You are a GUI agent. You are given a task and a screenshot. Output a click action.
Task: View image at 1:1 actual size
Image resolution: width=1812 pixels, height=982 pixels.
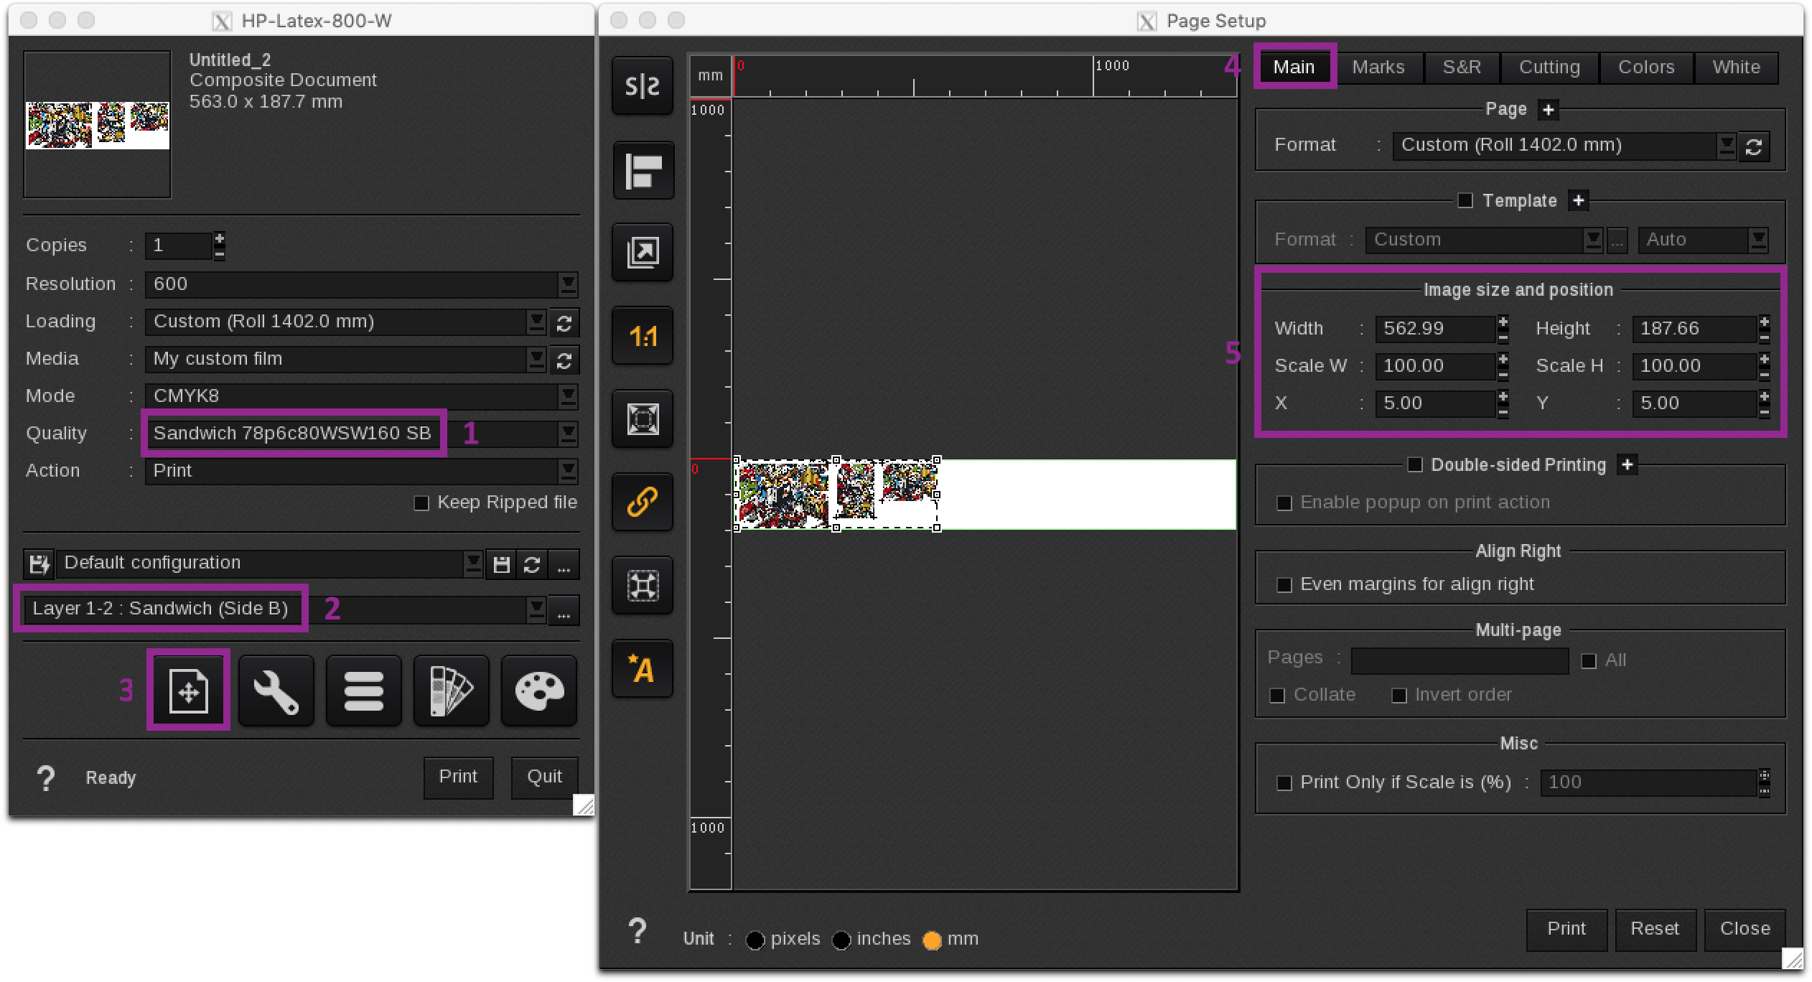[641, 335]
